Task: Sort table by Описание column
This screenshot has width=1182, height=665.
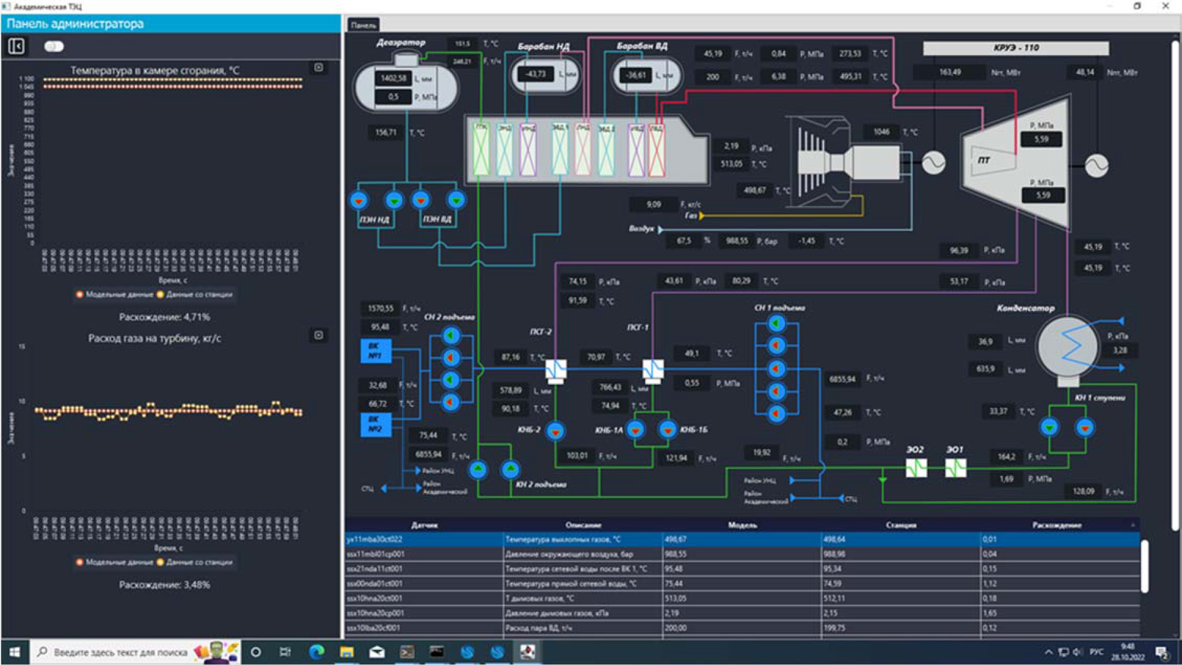Action: pyautogui.click(x=583, y=525)
